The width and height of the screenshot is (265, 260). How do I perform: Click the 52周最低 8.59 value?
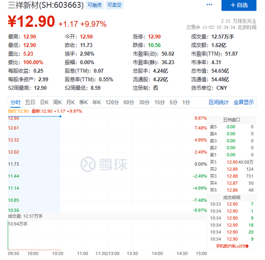coord(95,88)
